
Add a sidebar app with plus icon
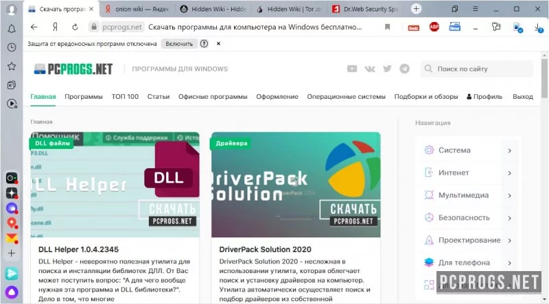tap(12, 253)
